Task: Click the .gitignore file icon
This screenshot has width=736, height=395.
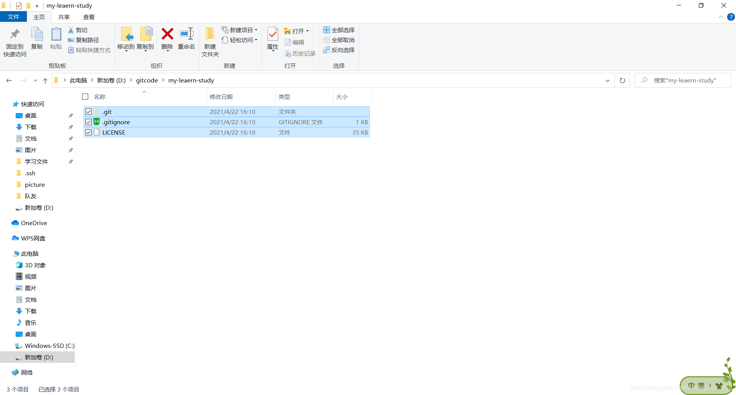Action: tap(97, 122)
